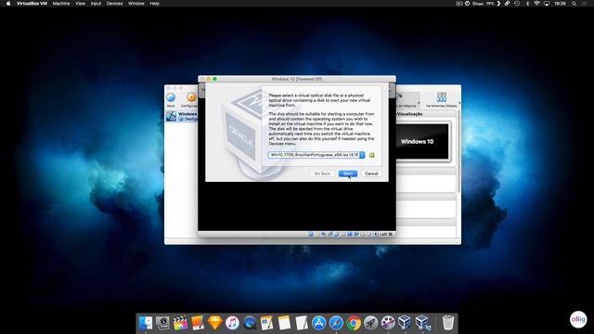Click the Spotlight search icon
Viewport: 594px width, 334px height.
[575, 4]
